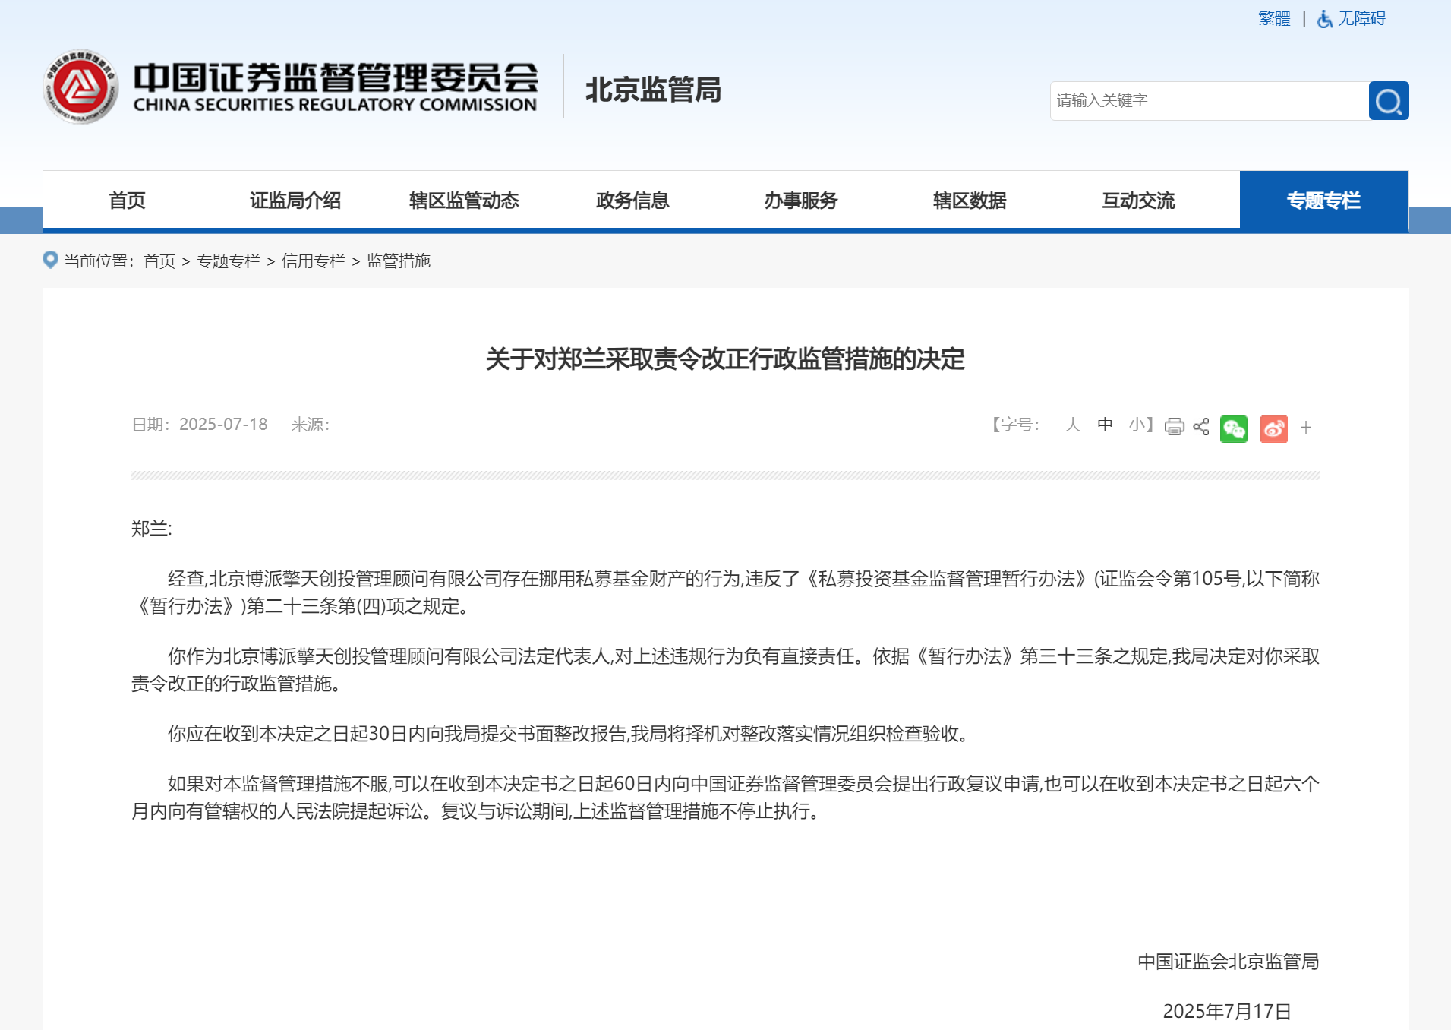1451x1030 pixels.
Task: Click the signature 中国证监会北京监管局
Action: pyautogui.click(x=1228, y=962)
